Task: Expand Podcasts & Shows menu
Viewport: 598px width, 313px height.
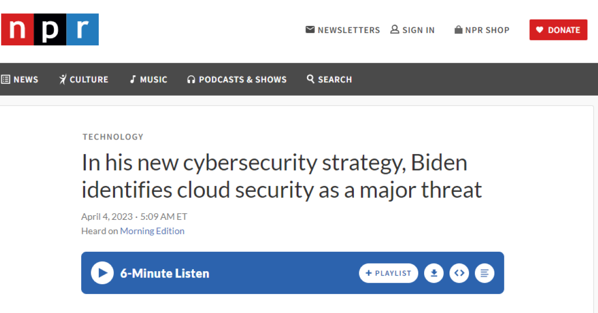Action: click(237, 79)
